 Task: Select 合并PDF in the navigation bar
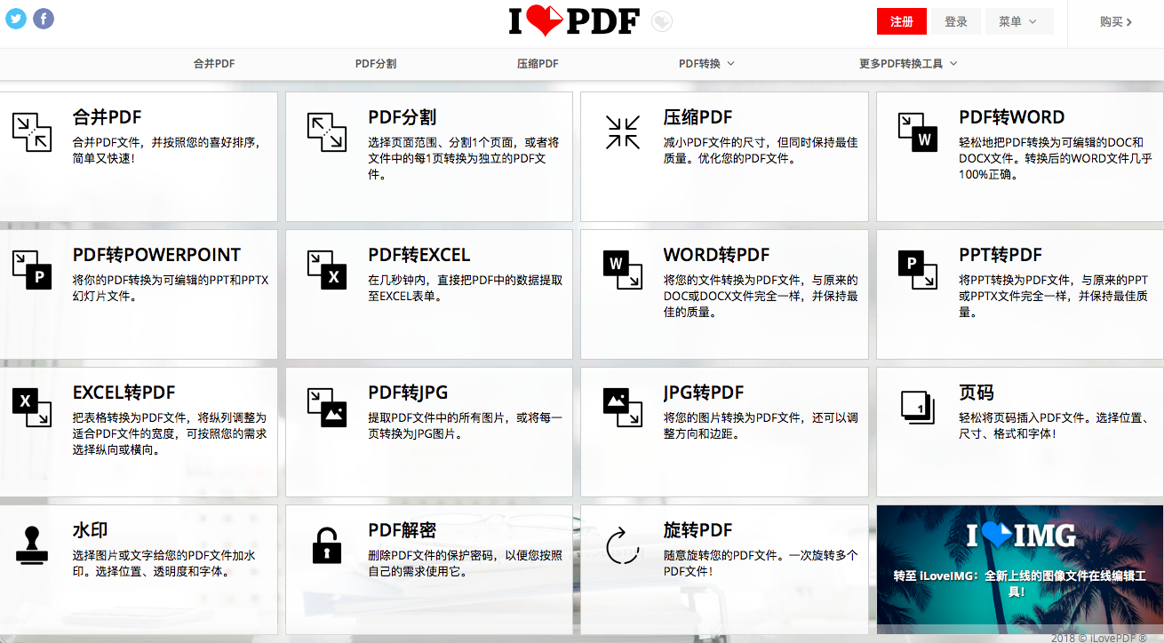pyautogui.click(x=214, y=64)
